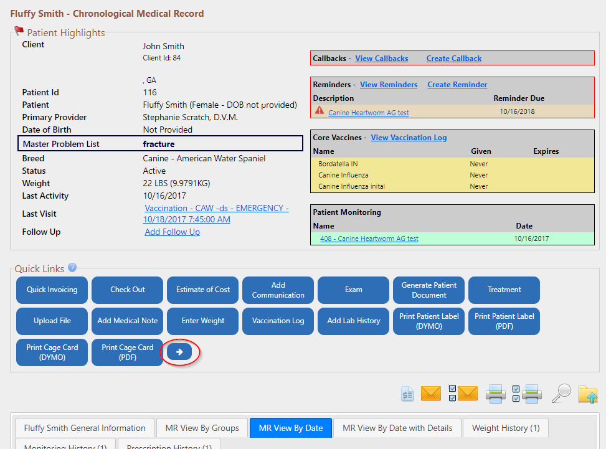Click the Check Out button
This screenshot has height=449, width=606.
127,290
